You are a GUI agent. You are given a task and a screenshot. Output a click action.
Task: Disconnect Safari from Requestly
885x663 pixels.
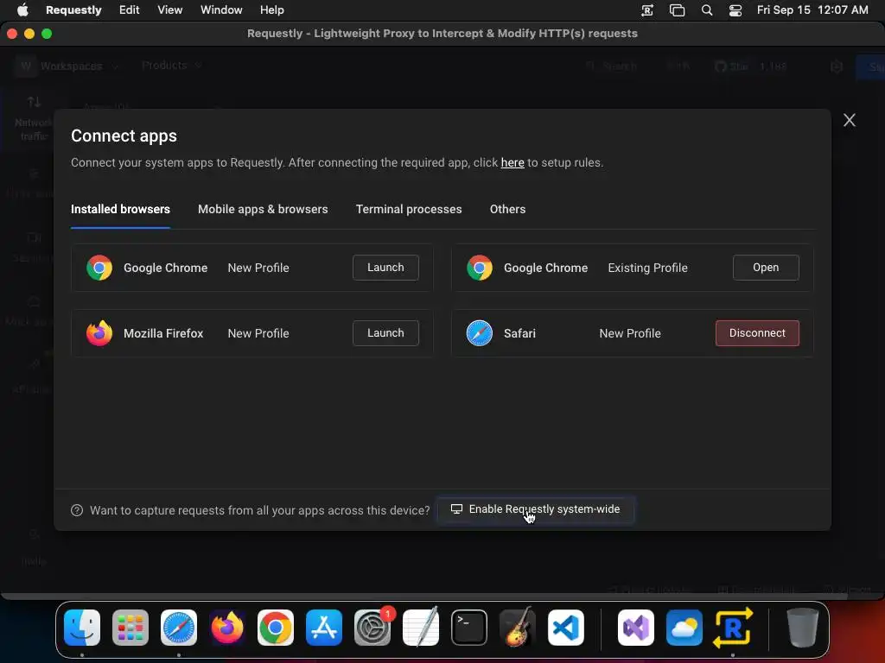[x=757, y=333]
